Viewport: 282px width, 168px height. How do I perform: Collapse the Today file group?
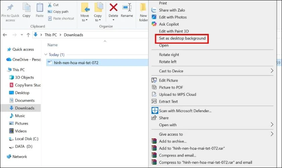(x=46, y=54)
